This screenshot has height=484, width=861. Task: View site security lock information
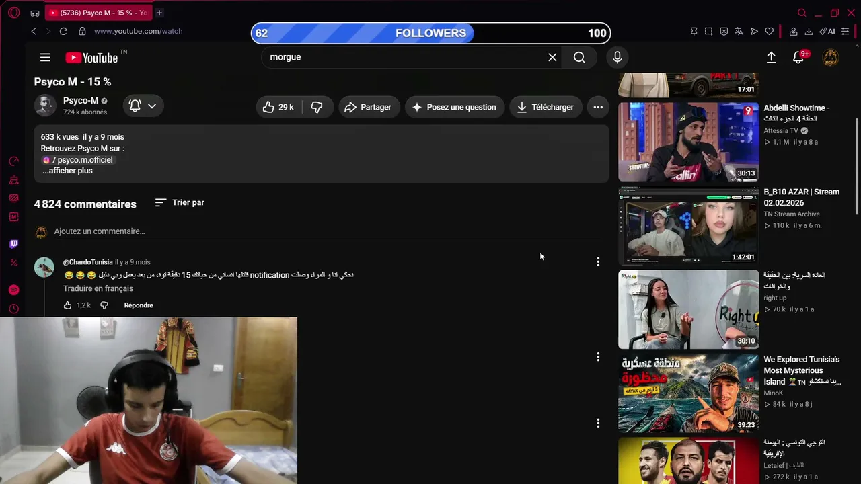[x=82, y=31]
